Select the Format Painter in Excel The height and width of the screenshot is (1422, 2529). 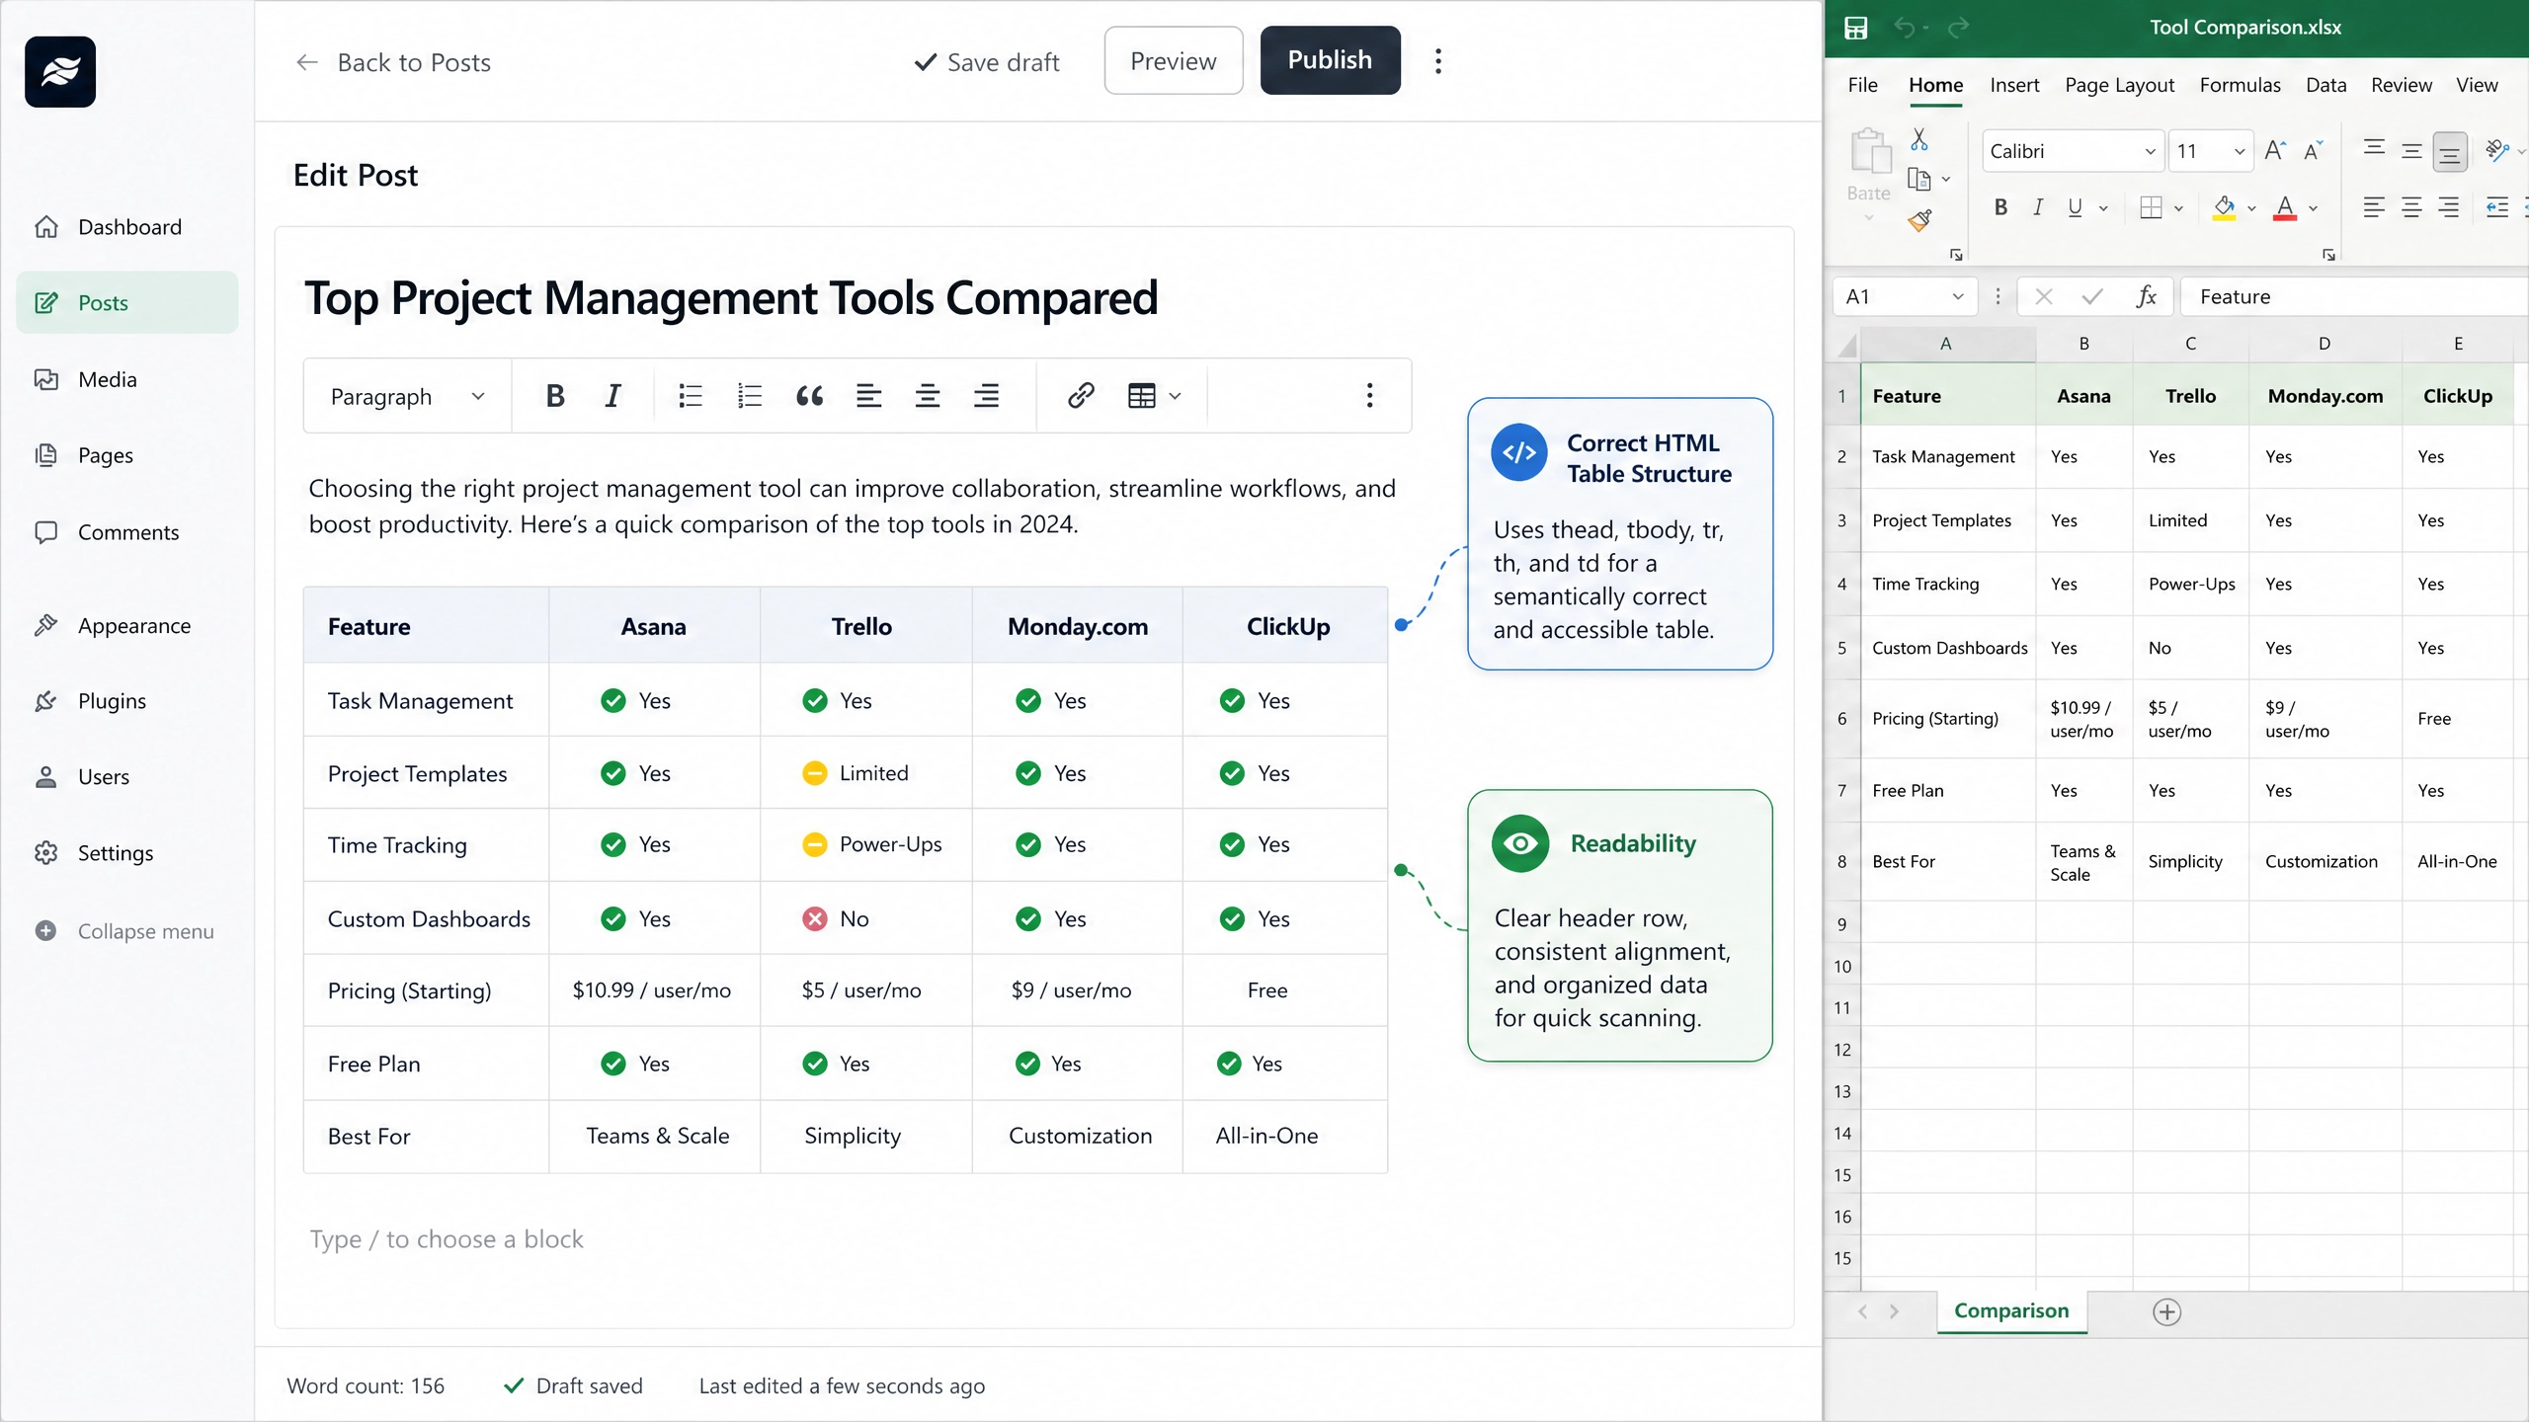click(x=1919, y=220)
